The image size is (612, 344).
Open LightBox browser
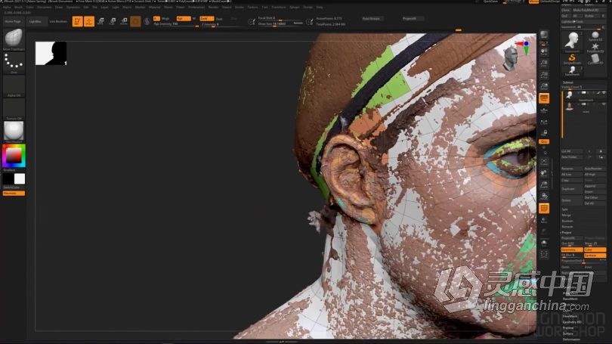pyautogui.click(x=36, y=21)
